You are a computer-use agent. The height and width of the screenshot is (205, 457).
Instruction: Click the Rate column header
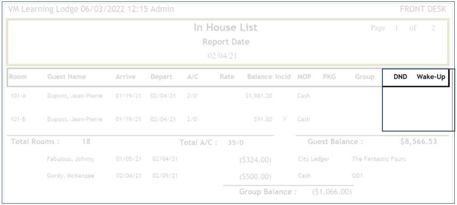pos(227,77)
